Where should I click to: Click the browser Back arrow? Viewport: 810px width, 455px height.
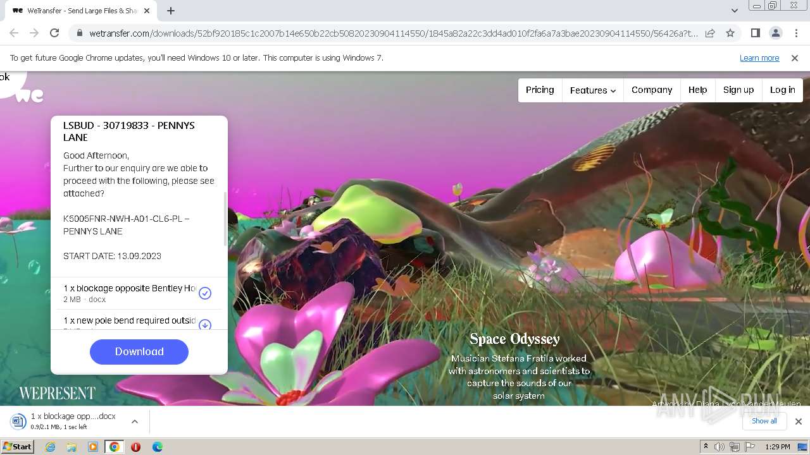pyautogui.click(x=14, y=33)
